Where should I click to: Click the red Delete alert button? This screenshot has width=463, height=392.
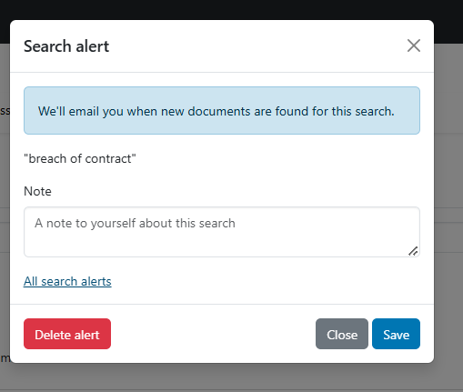click(67, 334)
